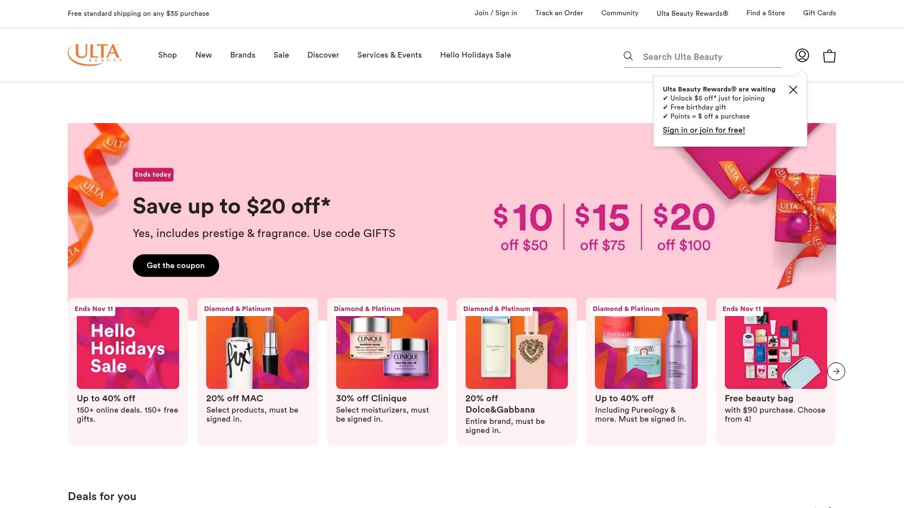Open the account profile icon
The image size is (904, 508).
click(x=802, y=55)
